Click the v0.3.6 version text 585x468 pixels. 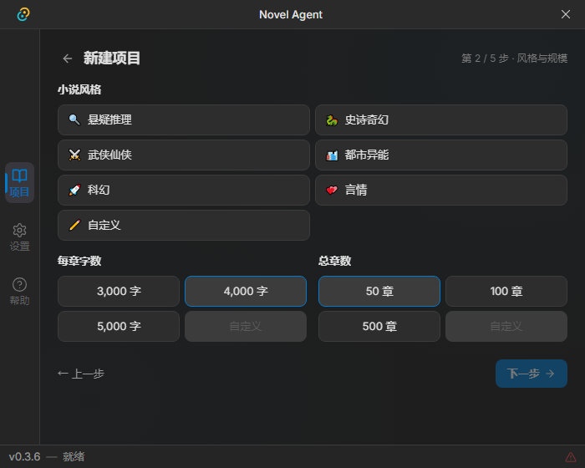pos(24,457)
